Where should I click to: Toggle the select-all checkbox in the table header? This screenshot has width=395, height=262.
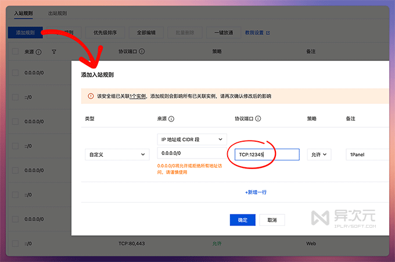[x=16, y=52]
